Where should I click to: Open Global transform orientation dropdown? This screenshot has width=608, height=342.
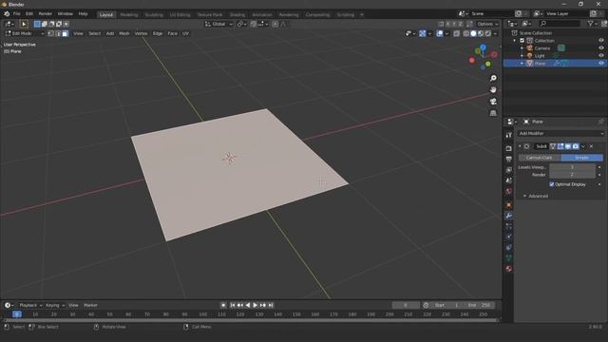218,24
